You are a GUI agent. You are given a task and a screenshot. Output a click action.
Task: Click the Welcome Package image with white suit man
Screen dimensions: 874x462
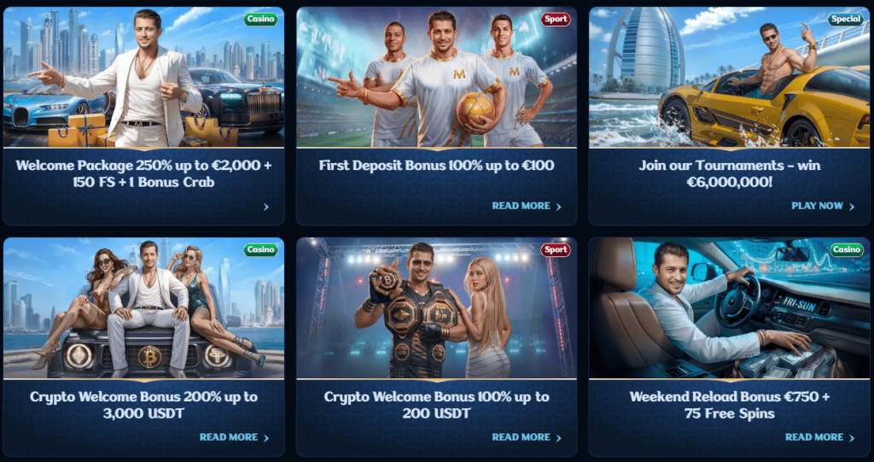143,77
